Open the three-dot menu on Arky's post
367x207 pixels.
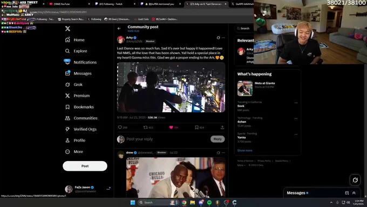point(223,37)
